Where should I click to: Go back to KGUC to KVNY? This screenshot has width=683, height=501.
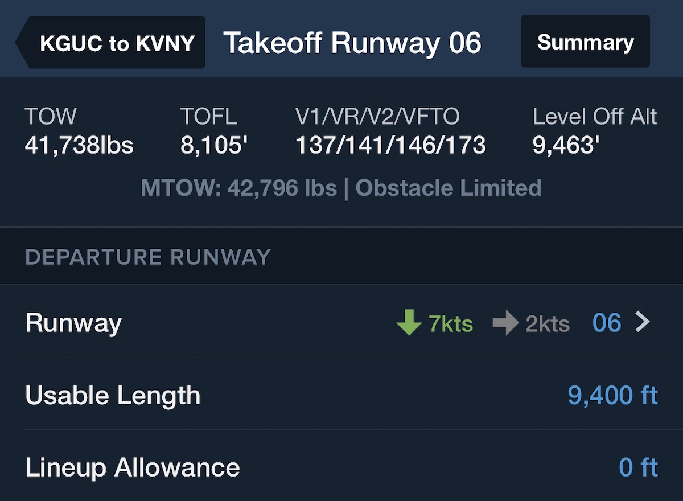[x=114, y=43]
